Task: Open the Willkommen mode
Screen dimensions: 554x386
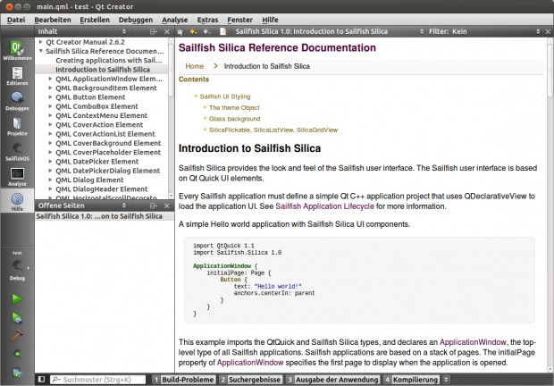Action: pos(17,51)
